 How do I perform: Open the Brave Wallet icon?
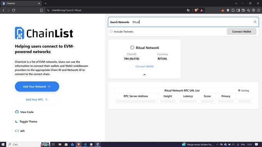click(x=243, y=10)
